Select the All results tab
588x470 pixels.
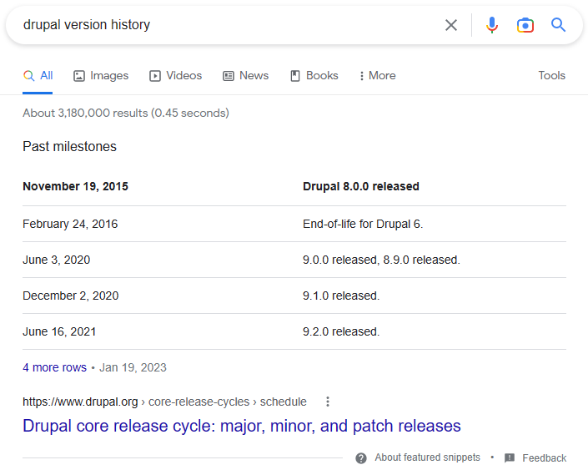coord(38,75)
